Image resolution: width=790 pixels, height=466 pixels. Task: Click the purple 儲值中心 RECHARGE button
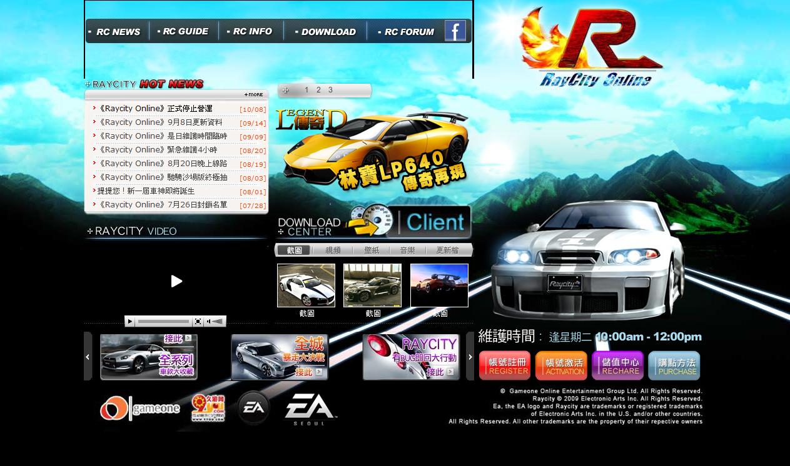point(617,365)
